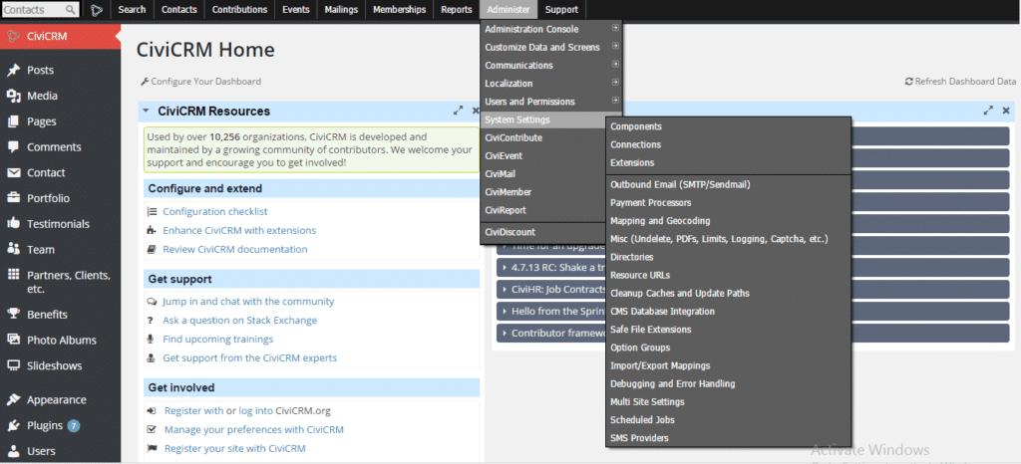Open Manage your preferences with CiviCRM

(254, 429)
